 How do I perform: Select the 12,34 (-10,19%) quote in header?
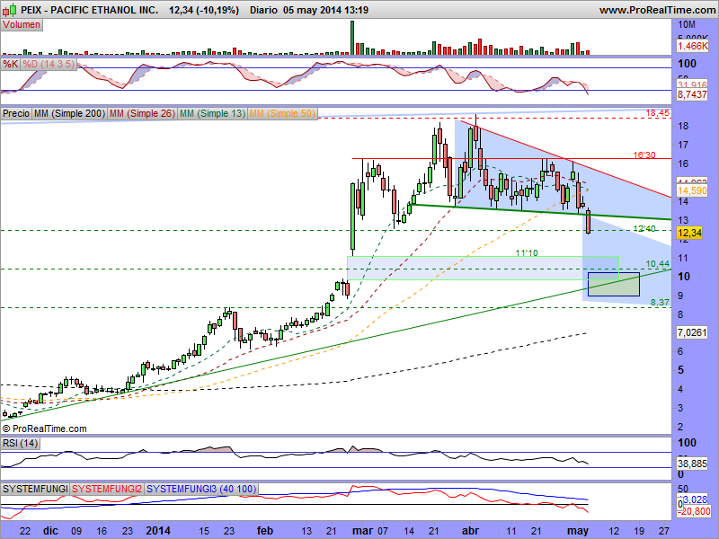coord(204,10)
